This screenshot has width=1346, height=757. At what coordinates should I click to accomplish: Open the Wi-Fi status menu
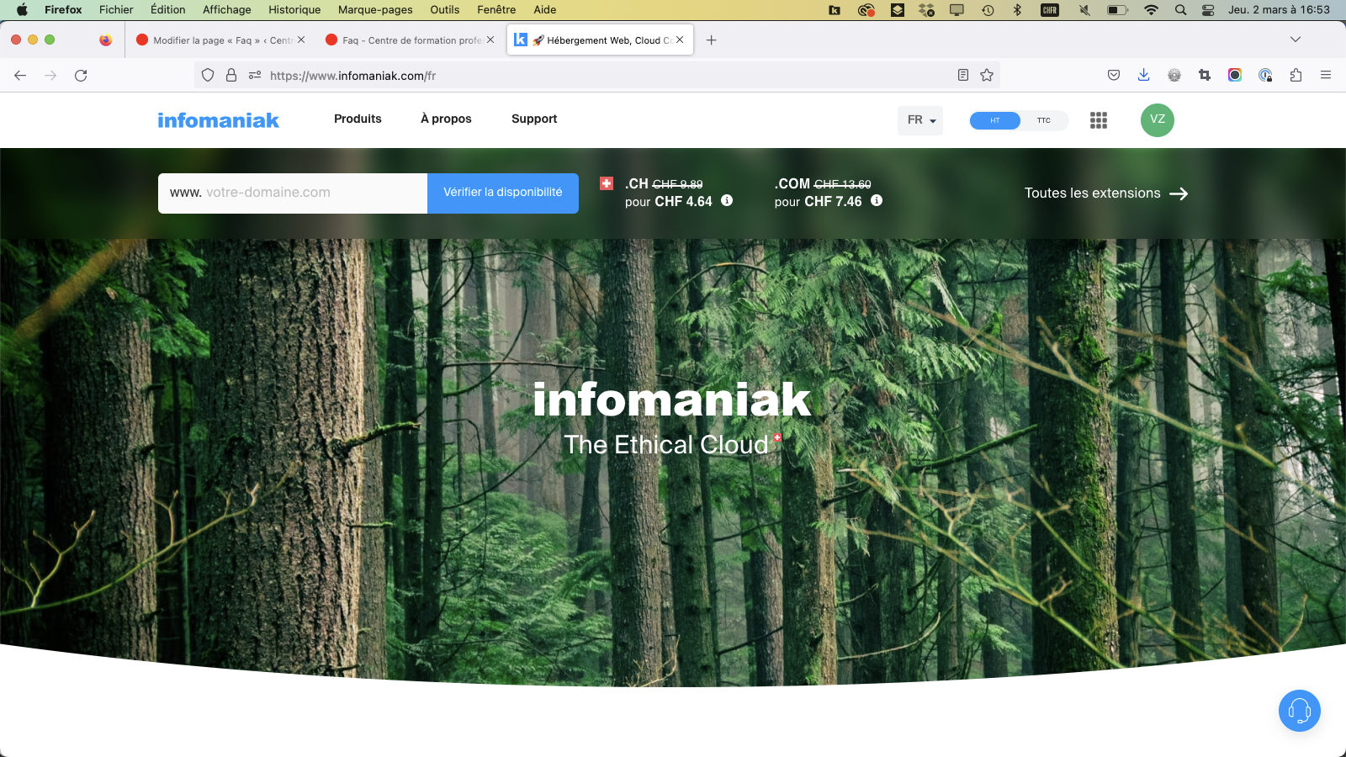coord(1151,10)
